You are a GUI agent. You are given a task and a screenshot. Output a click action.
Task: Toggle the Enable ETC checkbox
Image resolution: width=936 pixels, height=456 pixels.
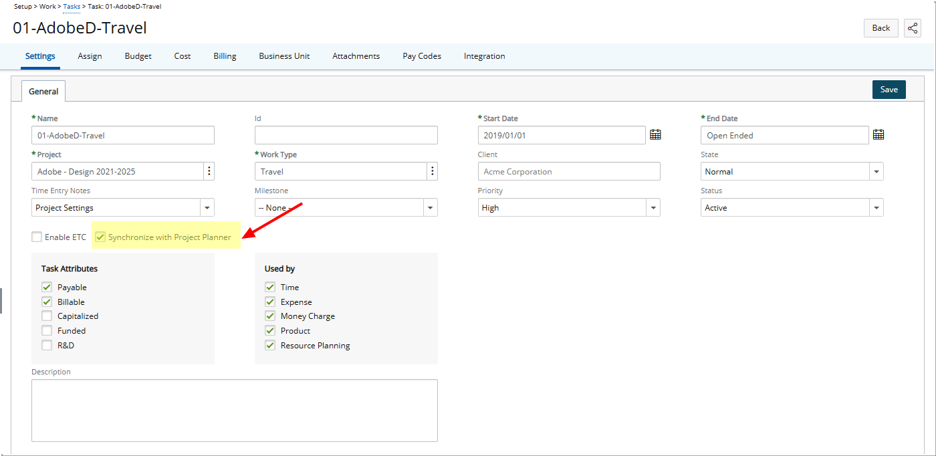37,237
